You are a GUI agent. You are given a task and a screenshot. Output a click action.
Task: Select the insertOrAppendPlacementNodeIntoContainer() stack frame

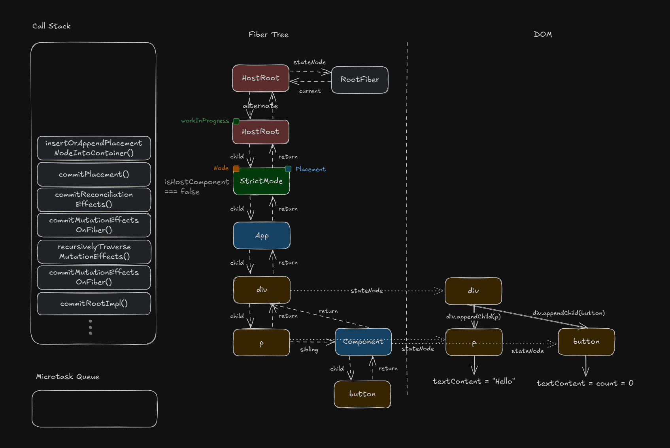click(x=94, y=148)
